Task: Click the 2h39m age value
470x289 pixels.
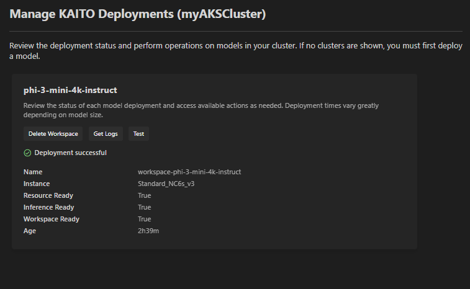Action: click(148, 231)
